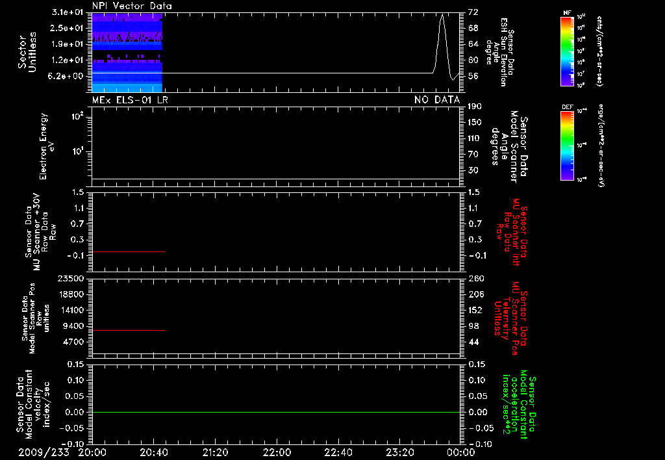
Task: Click the green zero line in velocity panel
Action: coord(276,412)
